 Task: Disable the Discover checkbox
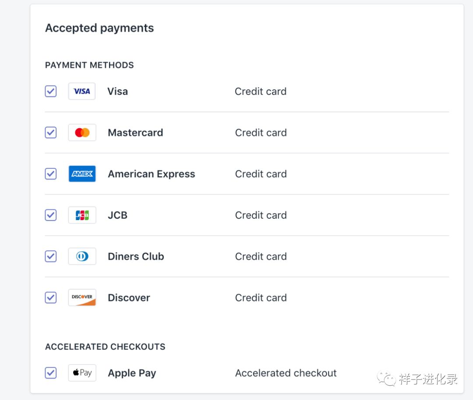[x=51, y=298]
